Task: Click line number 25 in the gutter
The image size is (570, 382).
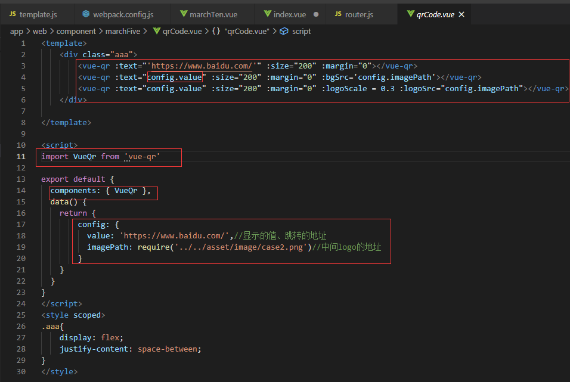Action: tap(21, 315)
